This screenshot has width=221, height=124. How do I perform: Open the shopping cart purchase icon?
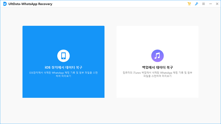(189, 4)
